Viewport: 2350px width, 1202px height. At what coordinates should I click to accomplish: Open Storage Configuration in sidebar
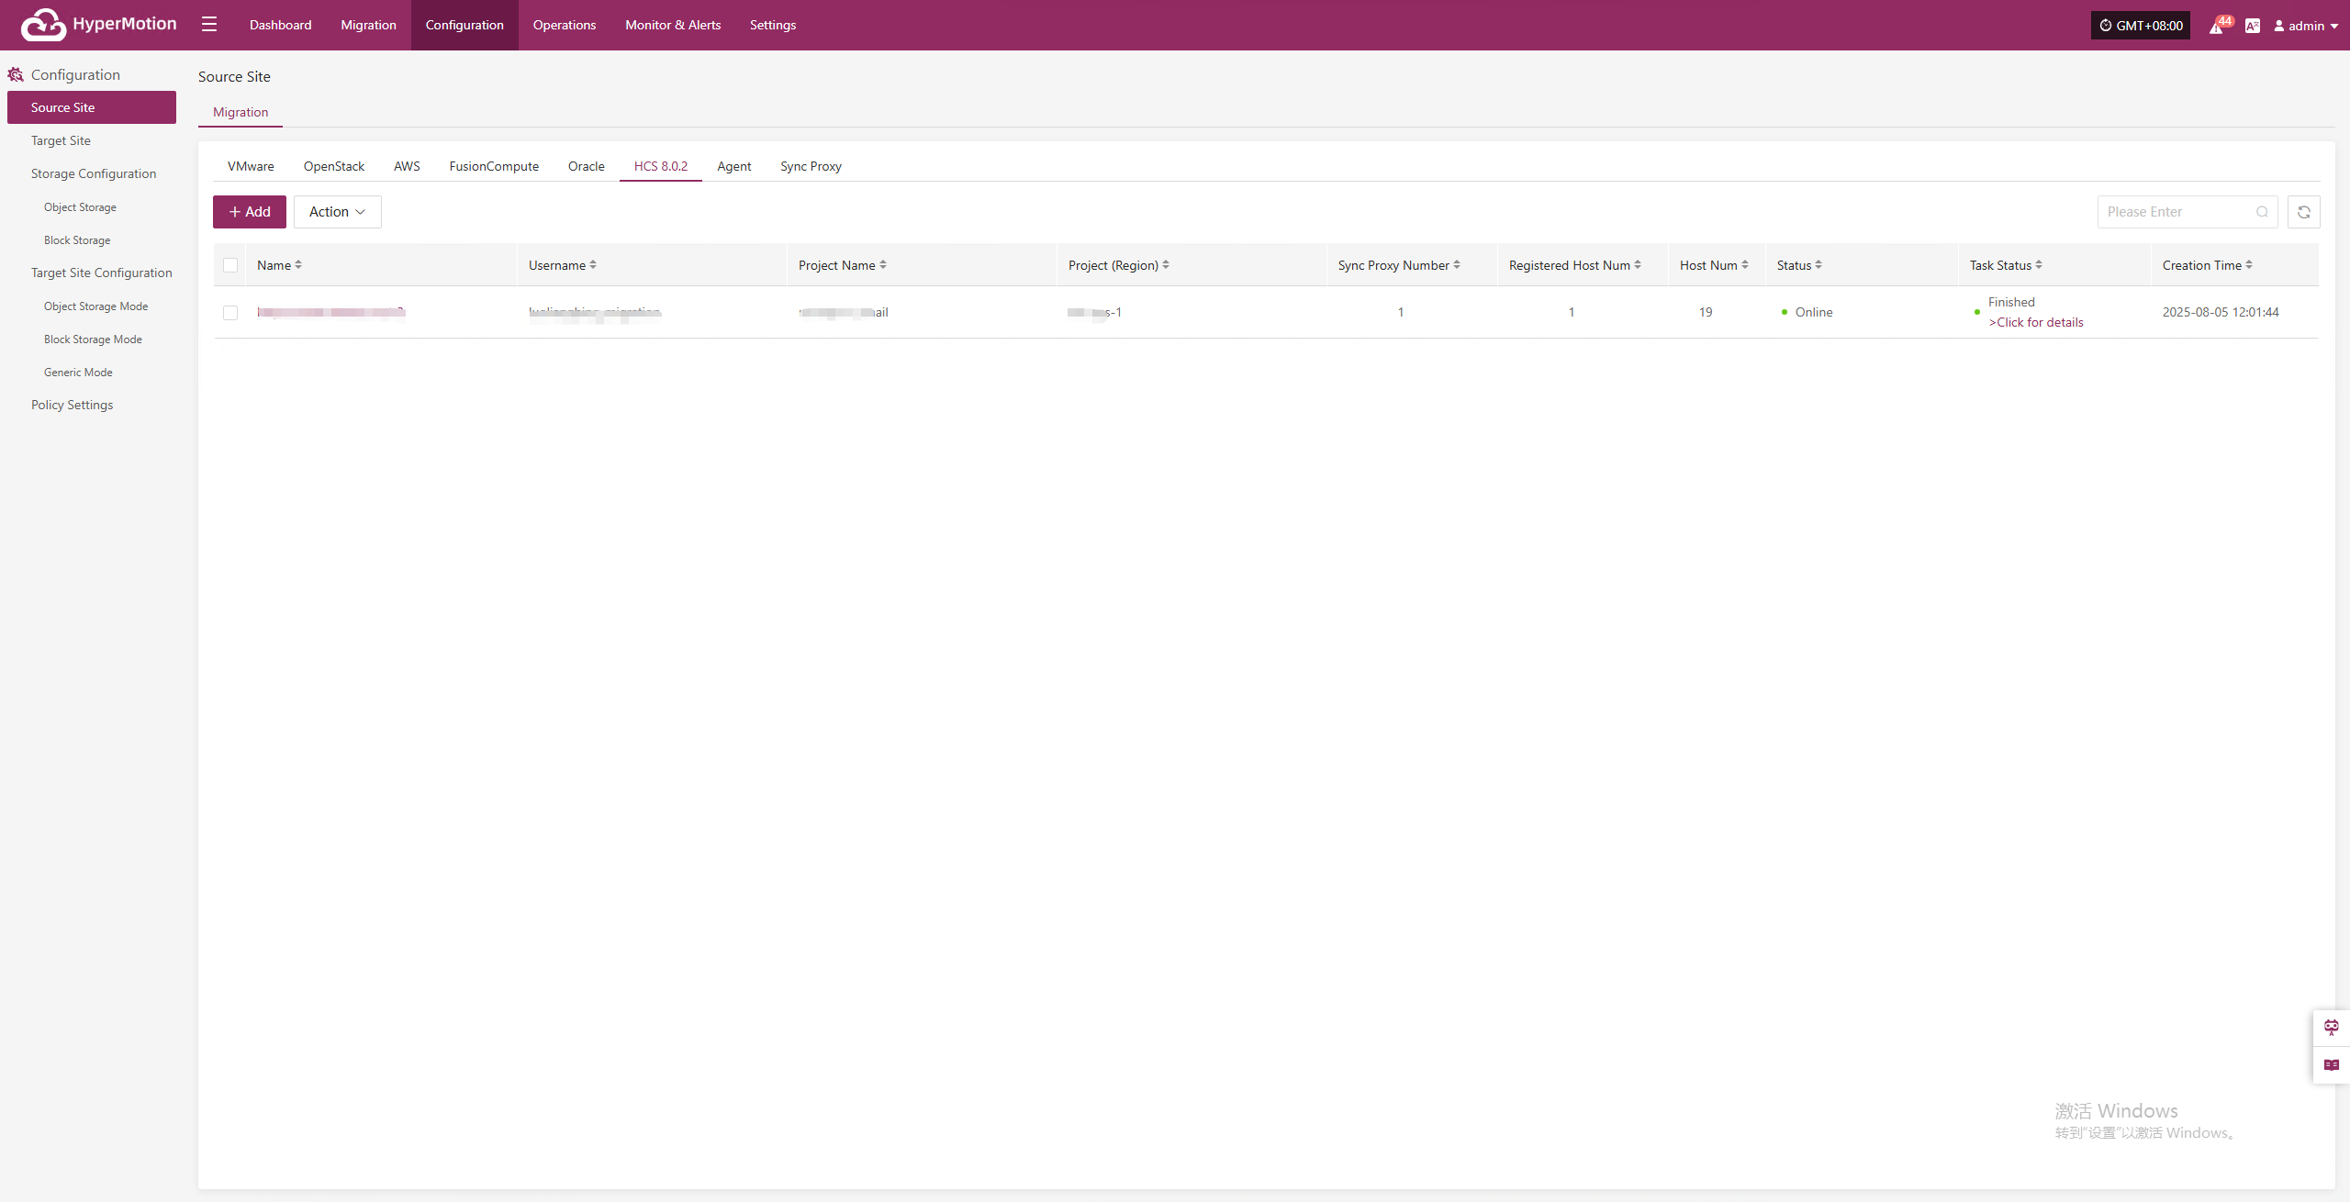click(92, 173)
